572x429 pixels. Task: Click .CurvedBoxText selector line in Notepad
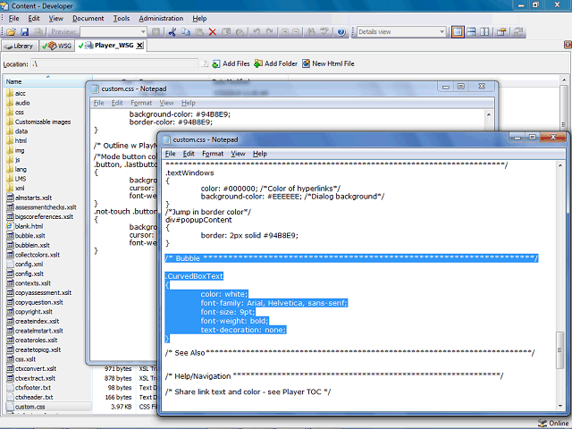194,276
